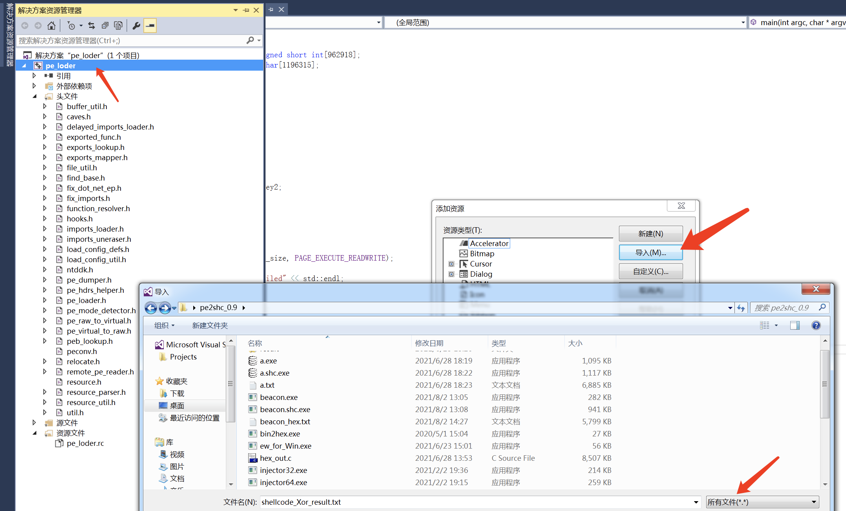Refresh the folder view in the Import dialog
The height and width of the screenshot is (511, 846).
742,308
